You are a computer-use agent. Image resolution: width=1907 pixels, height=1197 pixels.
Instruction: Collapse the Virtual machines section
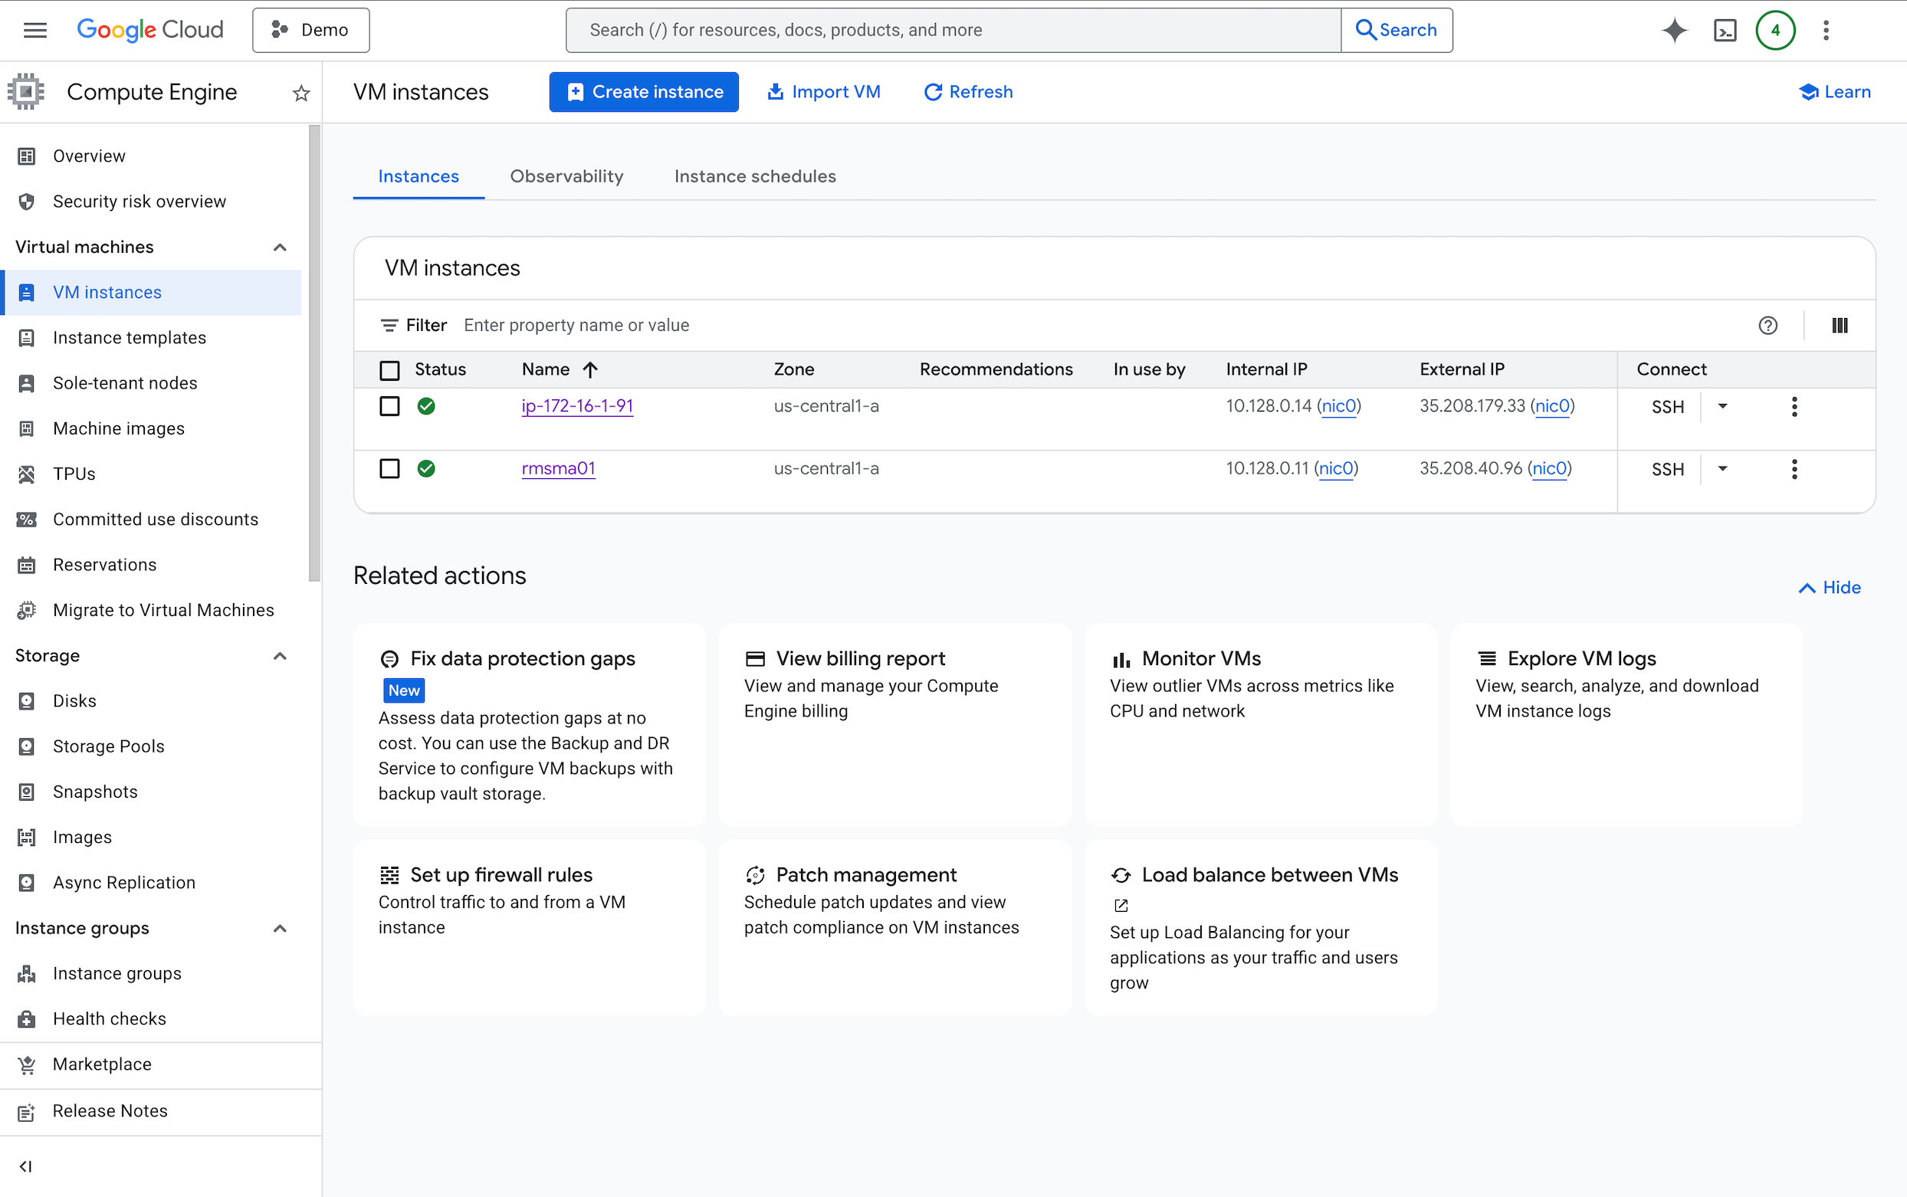pyautogui.click(x=279, y=247)
